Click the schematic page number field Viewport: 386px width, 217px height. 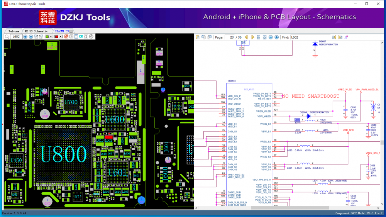point(229,37)
